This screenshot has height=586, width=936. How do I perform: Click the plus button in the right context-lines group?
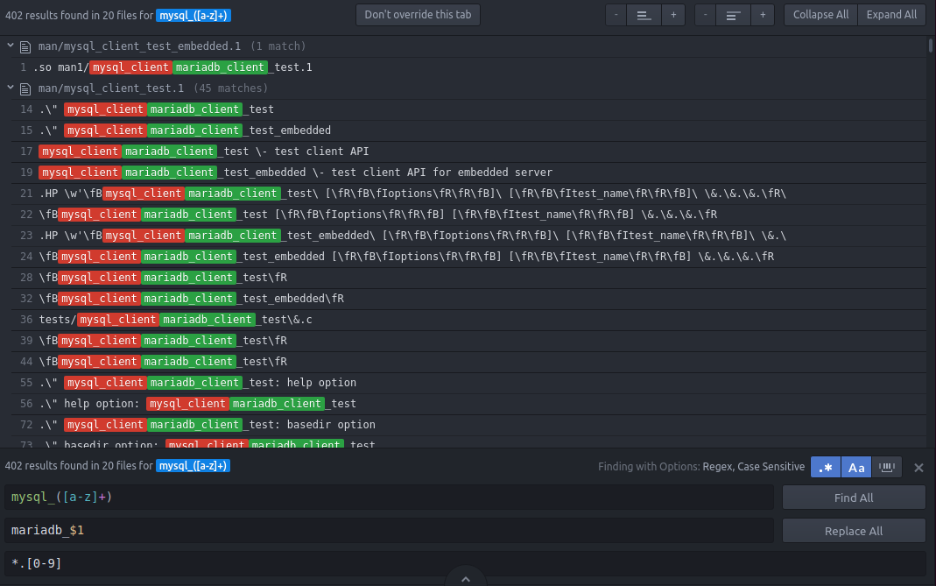(762, 15)
